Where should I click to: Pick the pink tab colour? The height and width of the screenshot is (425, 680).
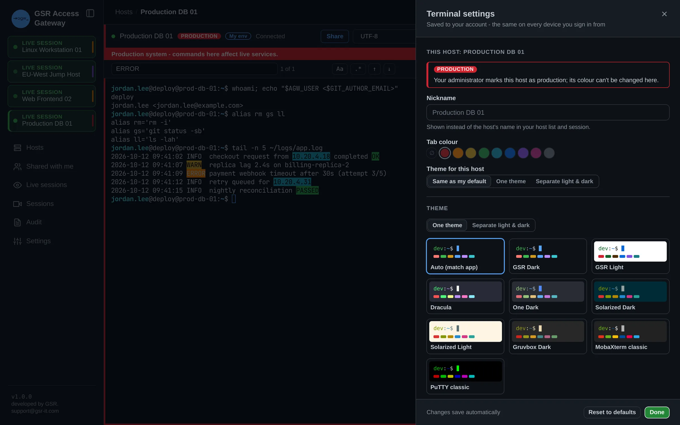point(536,153)
